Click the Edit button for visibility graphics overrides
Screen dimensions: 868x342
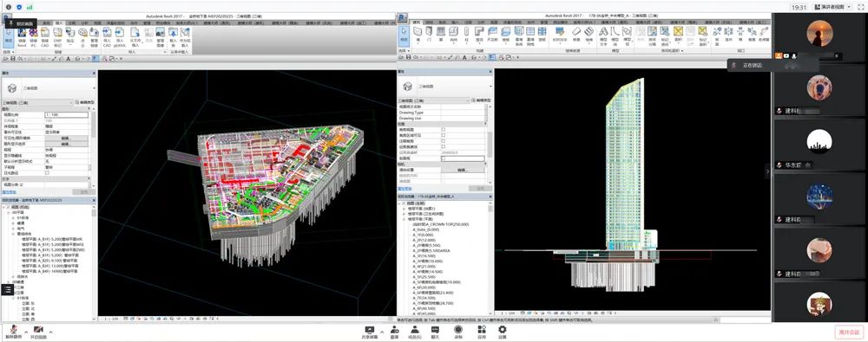(x=66, y=139)
